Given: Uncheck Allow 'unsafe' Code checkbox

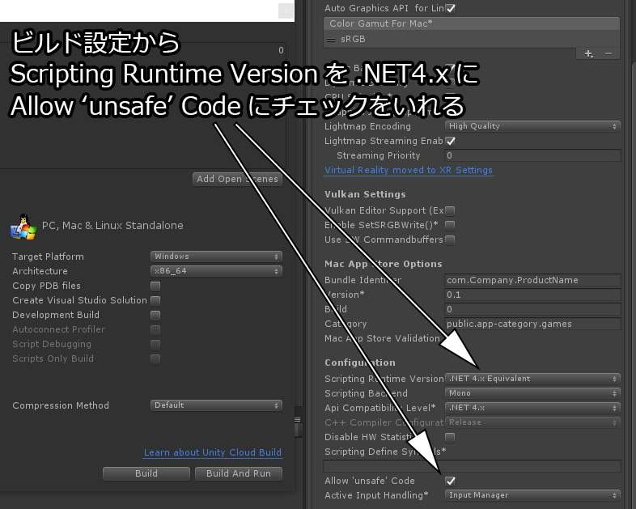Looking at the screenshot, I should click(x=450, y=481).
